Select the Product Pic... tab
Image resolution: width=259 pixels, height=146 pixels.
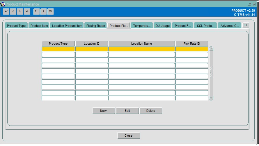[119, 26]
